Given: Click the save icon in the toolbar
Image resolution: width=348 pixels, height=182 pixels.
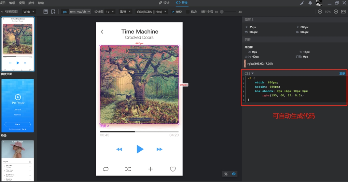Looking at the screenshot, I should click(45, 12).
